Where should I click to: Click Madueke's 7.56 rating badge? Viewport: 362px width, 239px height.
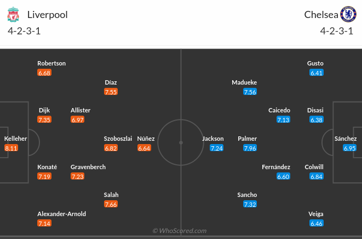coord(250,92)
